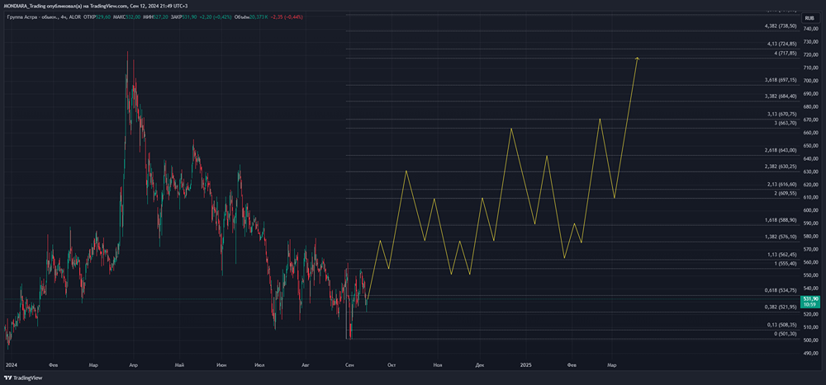Click the TradingView logo at bottom left
The height and width of the screenshot is (385, 826).
(23, 378)
